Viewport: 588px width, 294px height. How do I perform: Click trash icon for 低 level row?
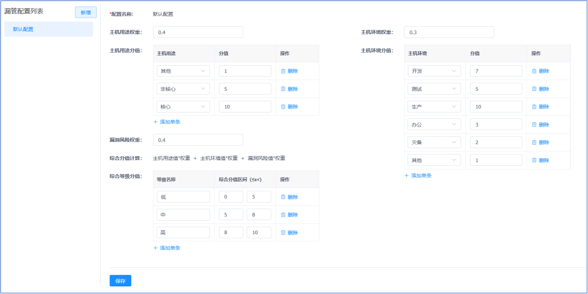tap(283, 197)
